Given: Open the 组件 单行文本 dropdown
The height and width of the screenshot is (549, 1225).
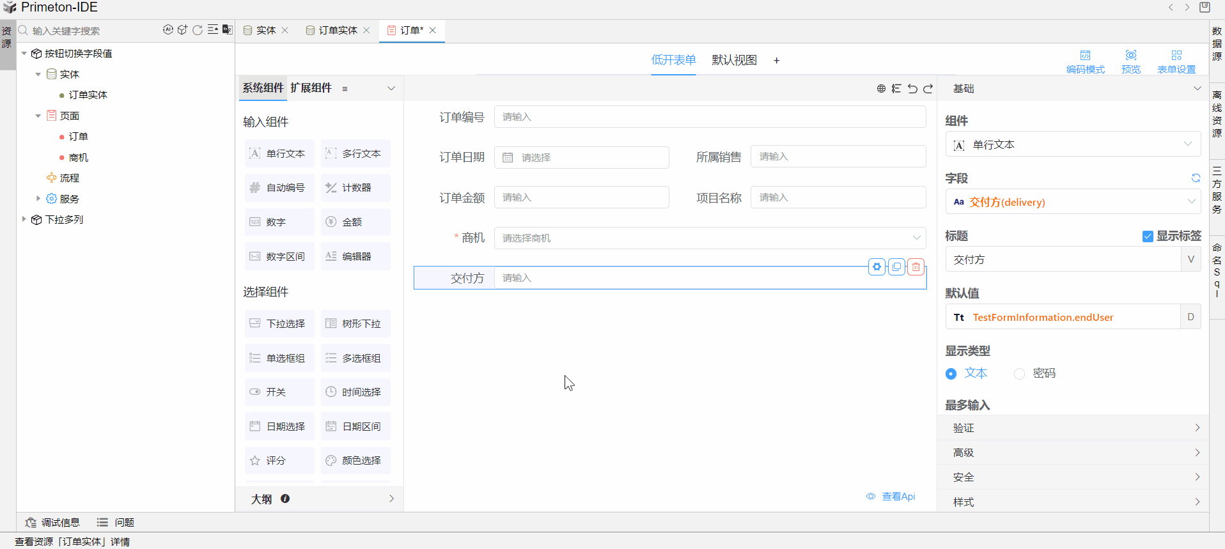Looking at the screenshot, I should pyautogui.click(x=1072, y=144).
